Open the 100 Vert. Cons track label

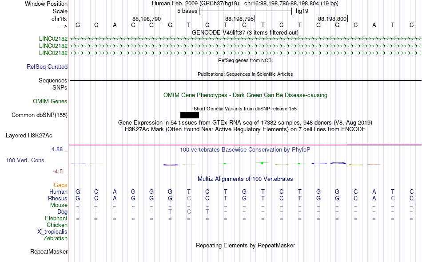25,160
